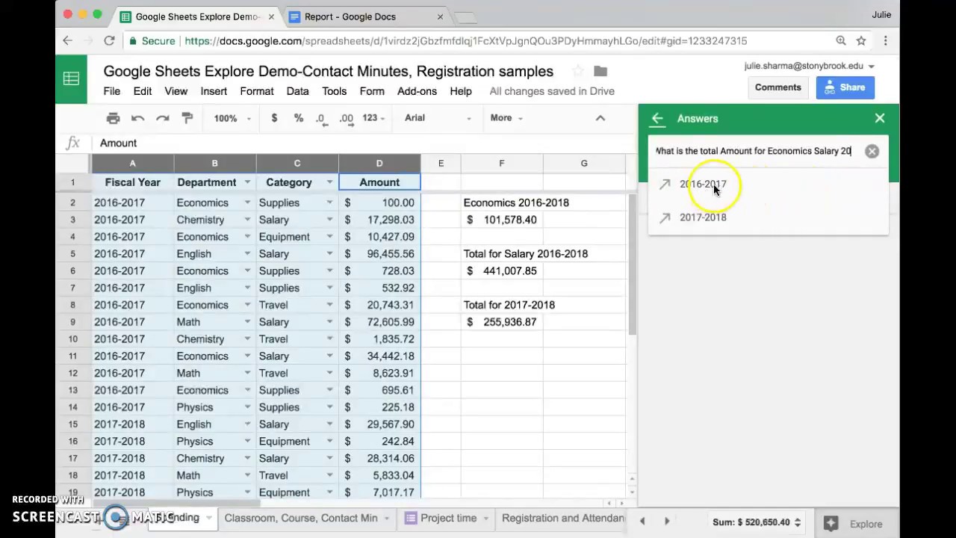Select the paint format roller icon

coord(187,118)
